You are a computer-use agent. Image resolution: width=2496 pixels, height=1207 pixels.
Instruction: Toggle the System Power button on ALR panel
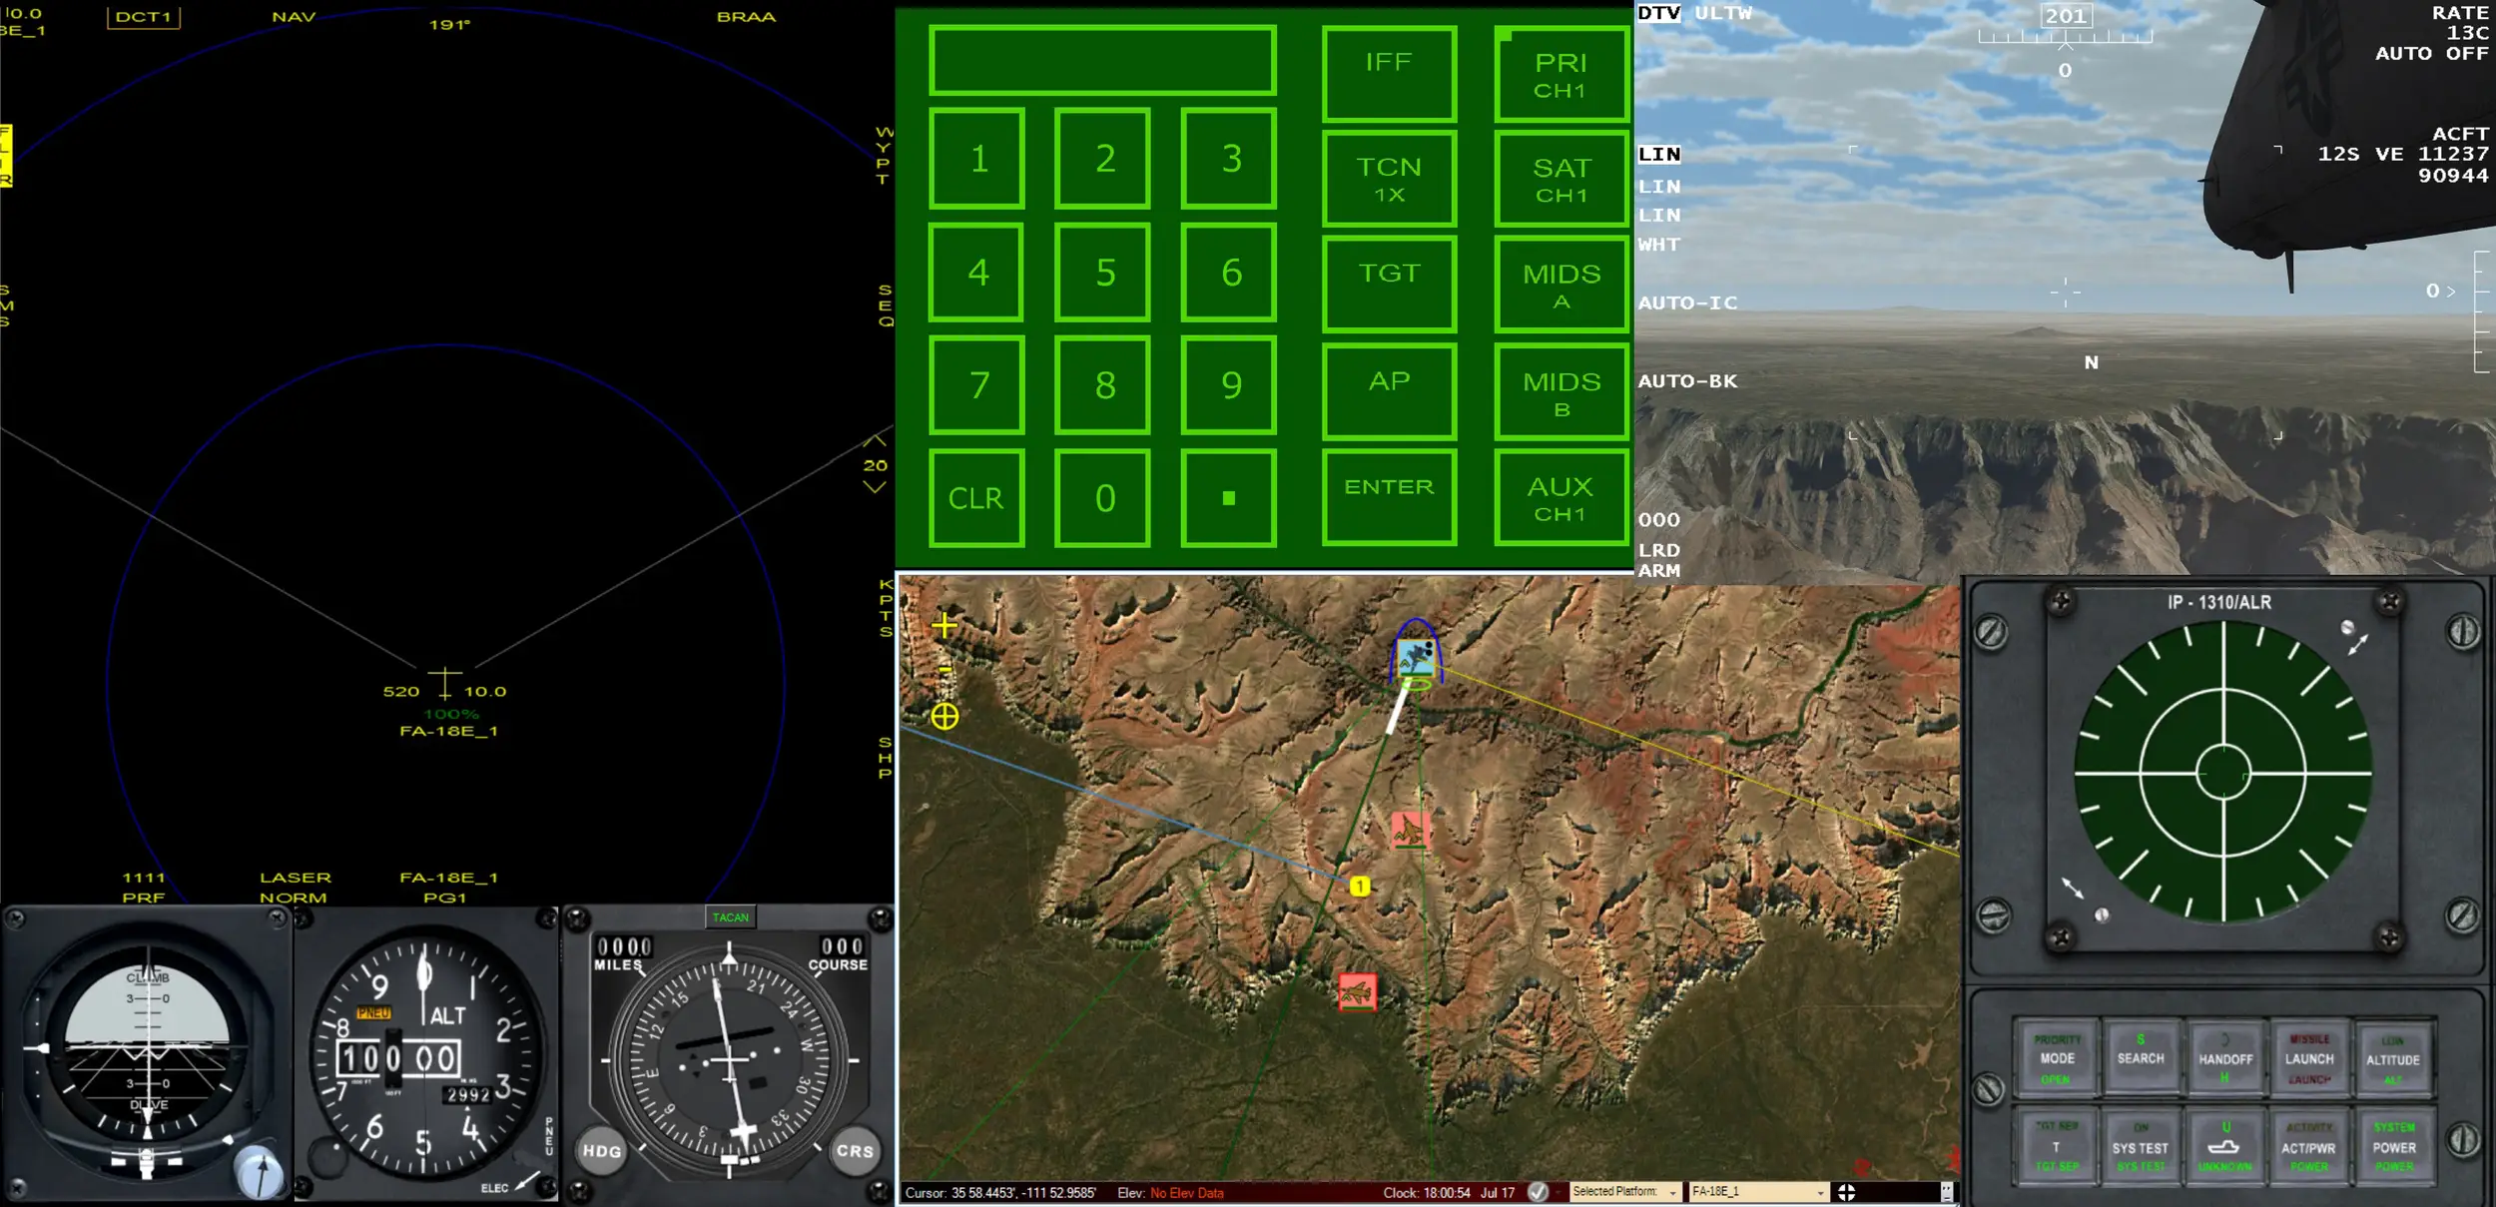[x=2393, y=1147]
